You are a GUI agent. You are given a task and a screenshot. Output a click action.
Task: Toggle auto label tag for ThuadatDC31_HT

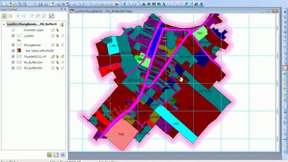pos(63,57)
